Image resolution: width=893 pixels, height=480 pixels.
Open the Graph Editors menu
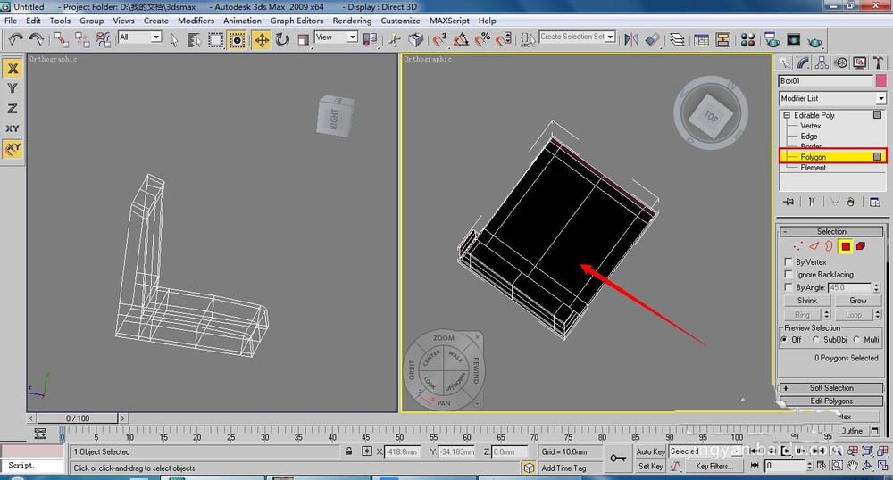point(296,21)
